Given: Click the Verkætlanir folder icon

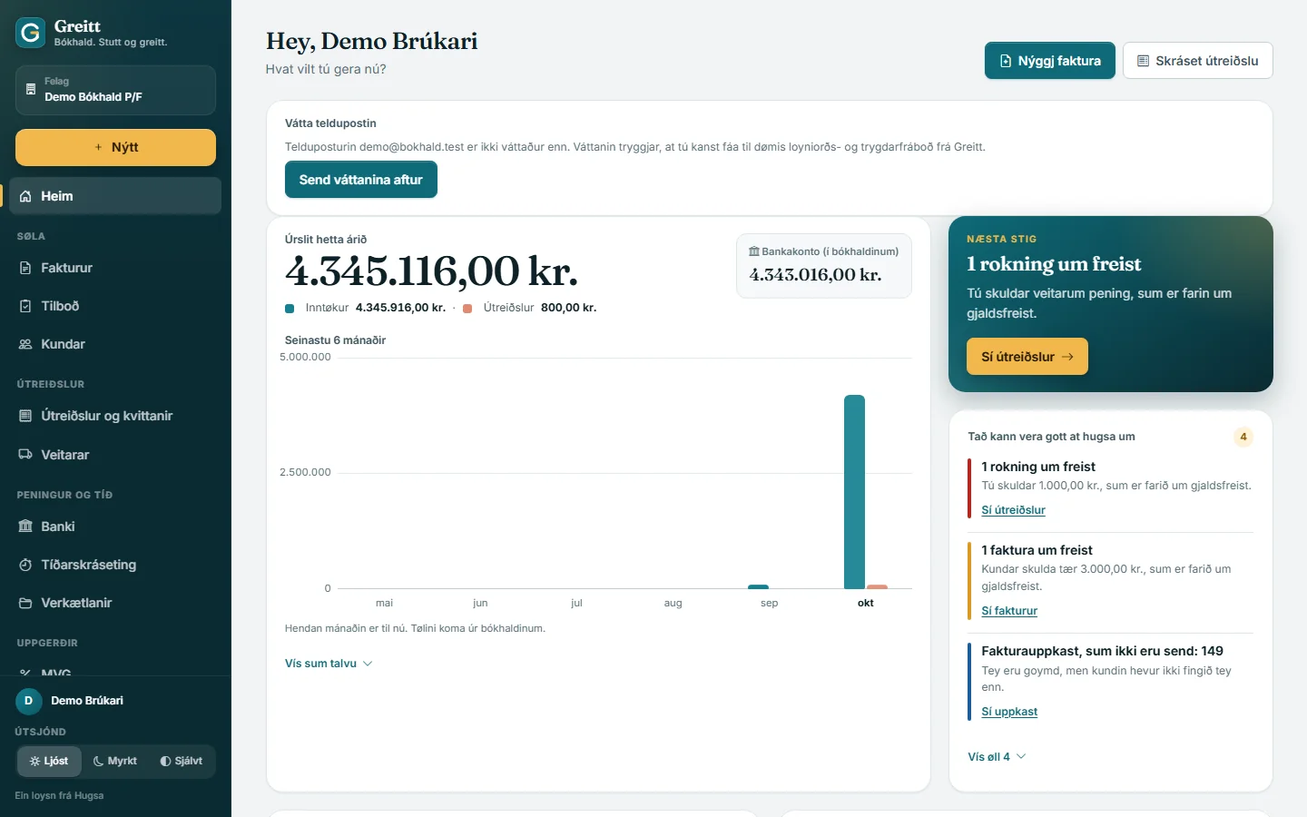Looking at the screenshot, I should (x=25, y=603).
